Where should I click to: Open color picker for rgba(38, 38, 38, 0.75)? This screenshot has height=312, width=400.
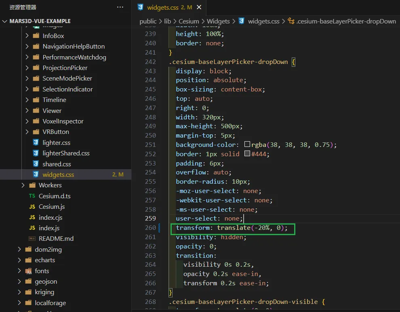pyautogui.click(x=247, y=144)
